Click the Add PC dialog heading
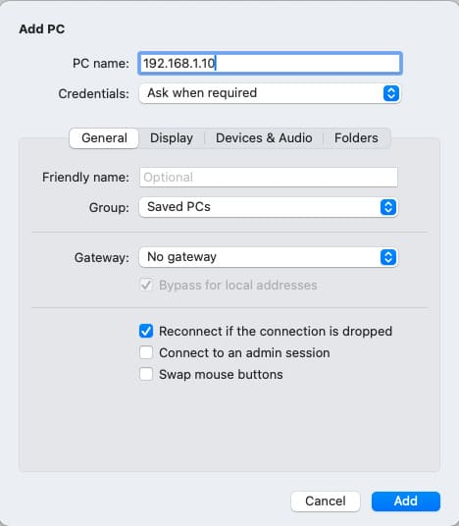The height and width of the screenshot is (526, 459). [x=42, y=29]
